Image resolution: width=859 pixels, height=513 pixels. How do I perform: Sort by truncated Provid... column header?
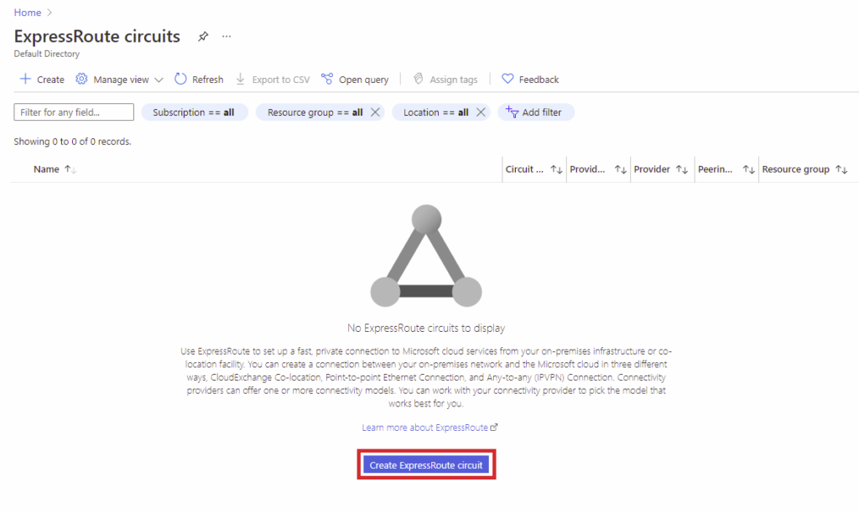pos(587,169)
